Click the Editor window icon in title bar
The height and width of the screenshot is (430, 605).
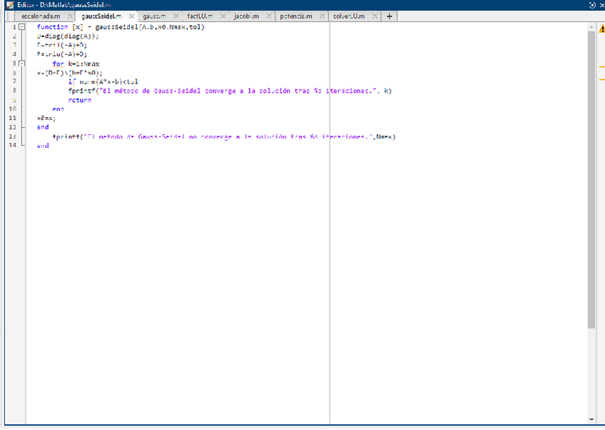point(9,5)
